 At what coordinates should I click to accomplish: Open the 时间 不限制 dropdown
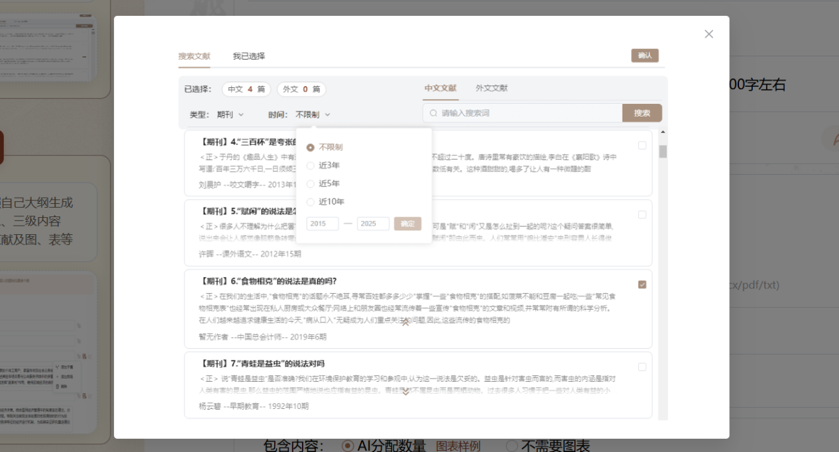[x=313, y=114]
